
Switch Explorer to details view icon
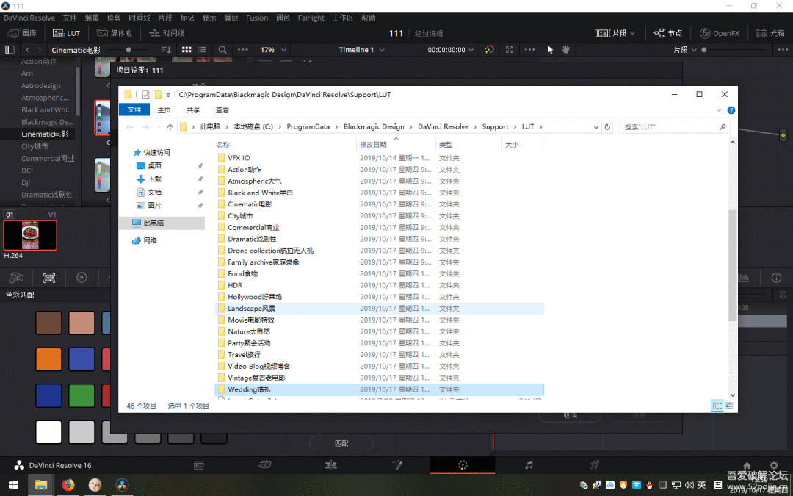tap(717, 406)
